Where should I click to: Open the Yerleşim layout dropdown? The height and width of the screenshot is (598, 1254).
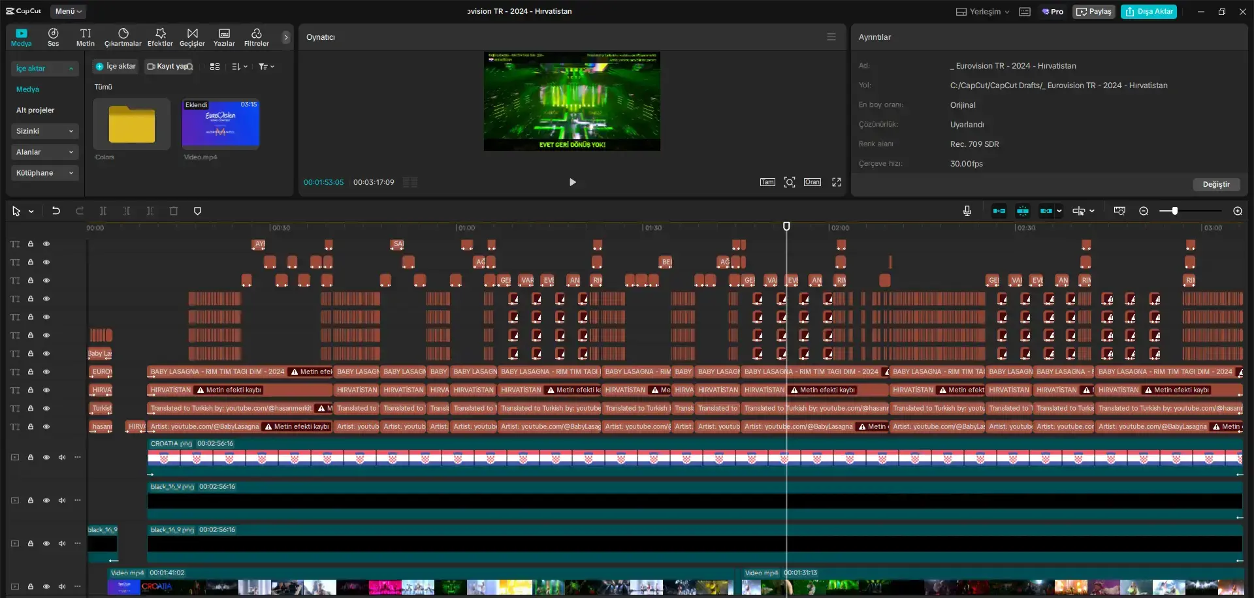983,12
